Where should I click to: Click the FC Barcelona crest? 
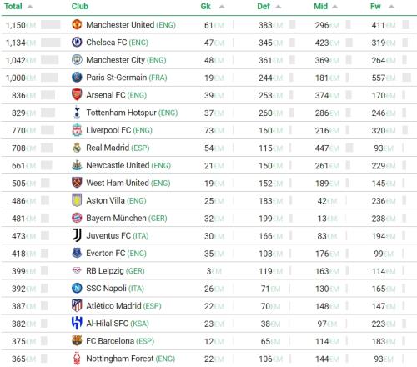point(77,340)
